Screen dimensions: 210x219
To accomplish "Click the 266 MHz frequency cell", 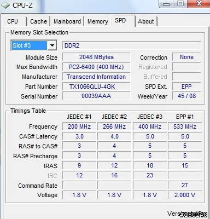I will tap(114, 126).
